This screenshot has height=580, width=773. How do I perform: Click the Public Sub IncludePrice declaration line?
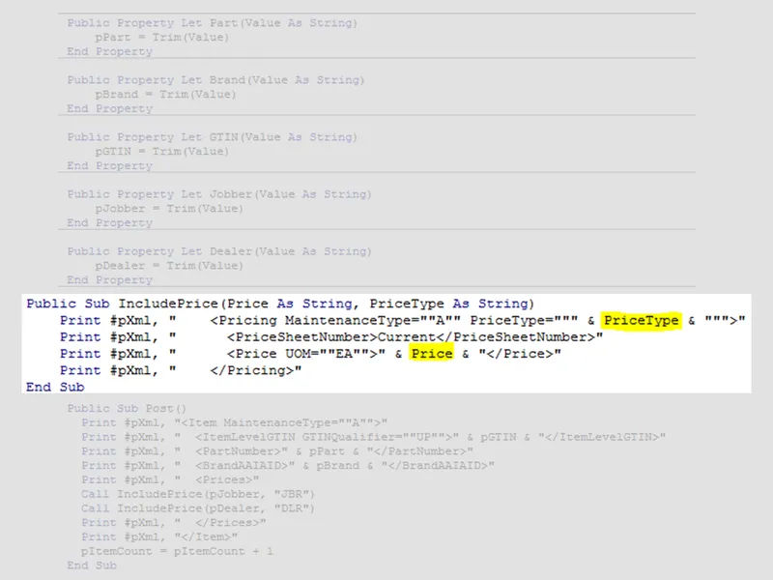278,304
